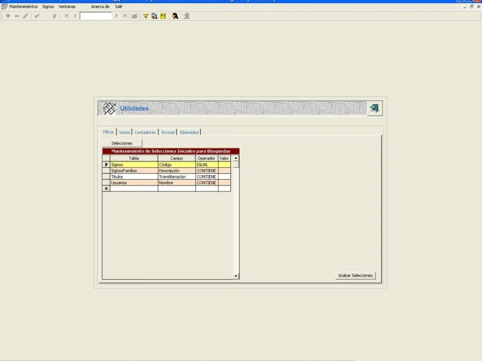Switch to the Errores tab
The height and width of the screenshot is (361, 482).
(168, 132)
